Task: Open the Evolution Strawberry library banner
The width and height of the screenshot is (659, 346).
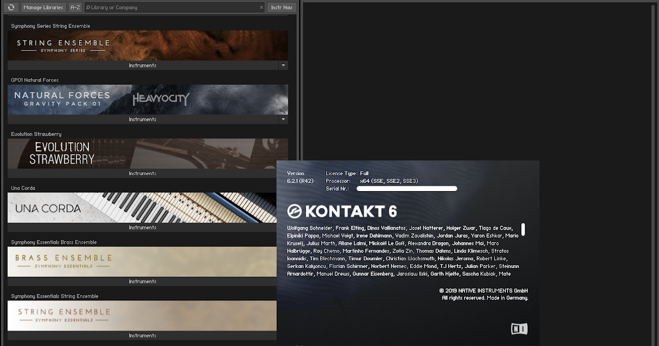Action: [147, 153]
